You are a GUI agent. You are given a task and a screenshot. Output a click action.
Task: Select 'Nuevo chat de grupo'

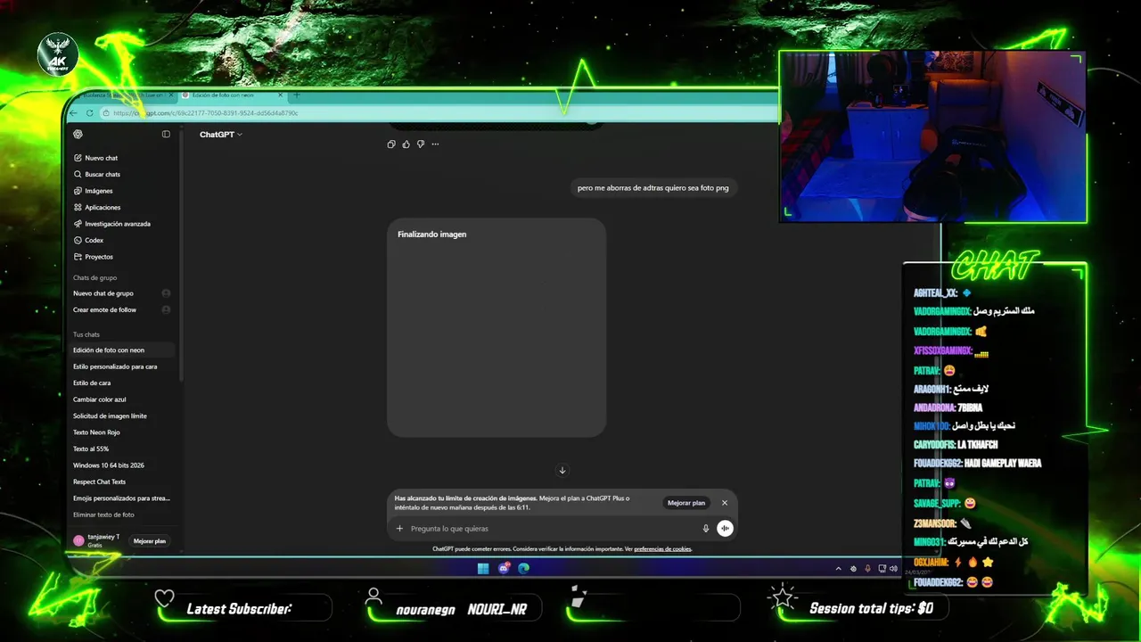pos(121,293)
